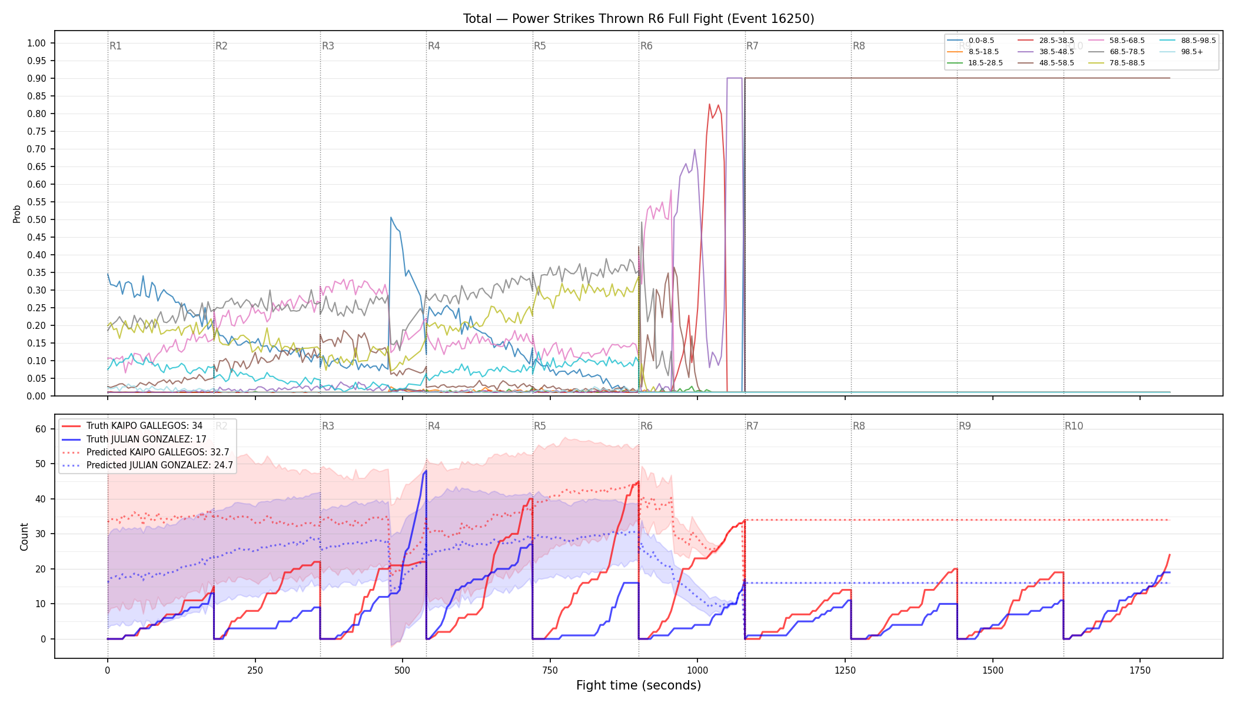Image resolution: width=1236 pixels, height=706 pixels.
Task: Click the 750 tick on the fight time axis
Action: pos(550,670)
